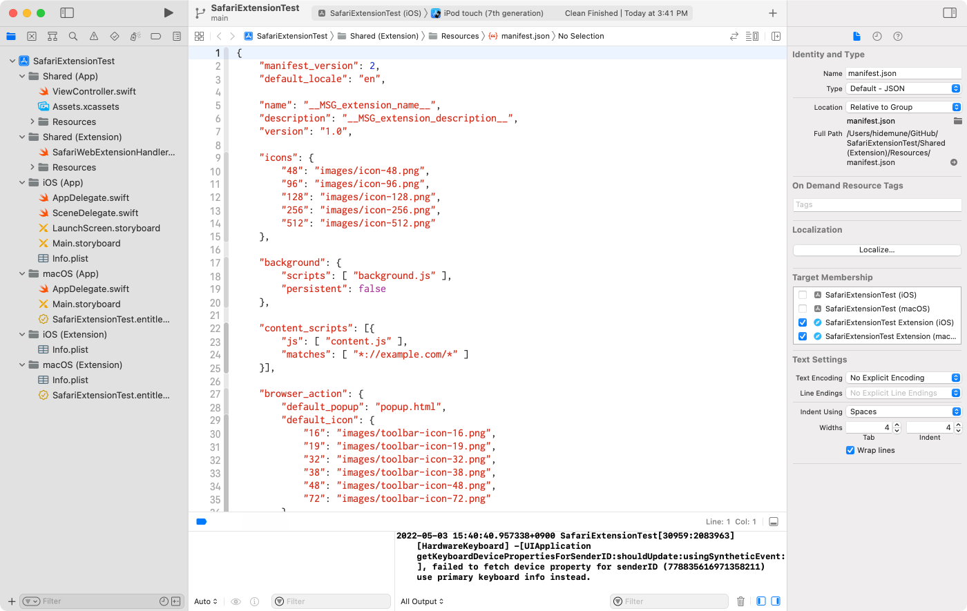Viewport: 967px width, 611px height.
Task: Toggle the variables view pane button
Action: [x=761, y=601]
